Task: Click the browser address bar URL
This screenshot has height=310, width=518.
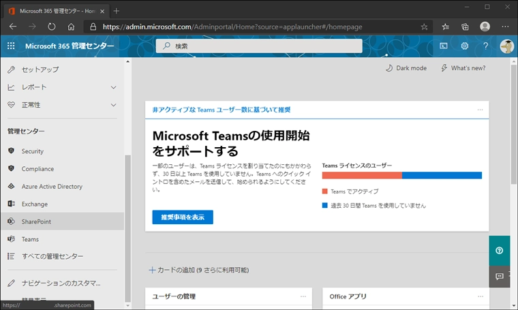Action: pos(232,27)
